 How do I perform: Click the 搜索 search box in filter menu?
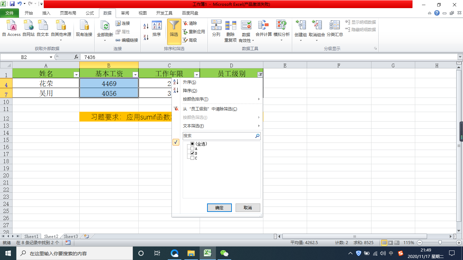pos(222,136)
